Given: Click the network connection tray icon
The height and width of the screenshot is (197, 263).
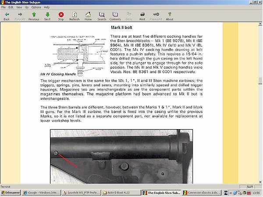Looking at the screenshot, I should point(235,193).
